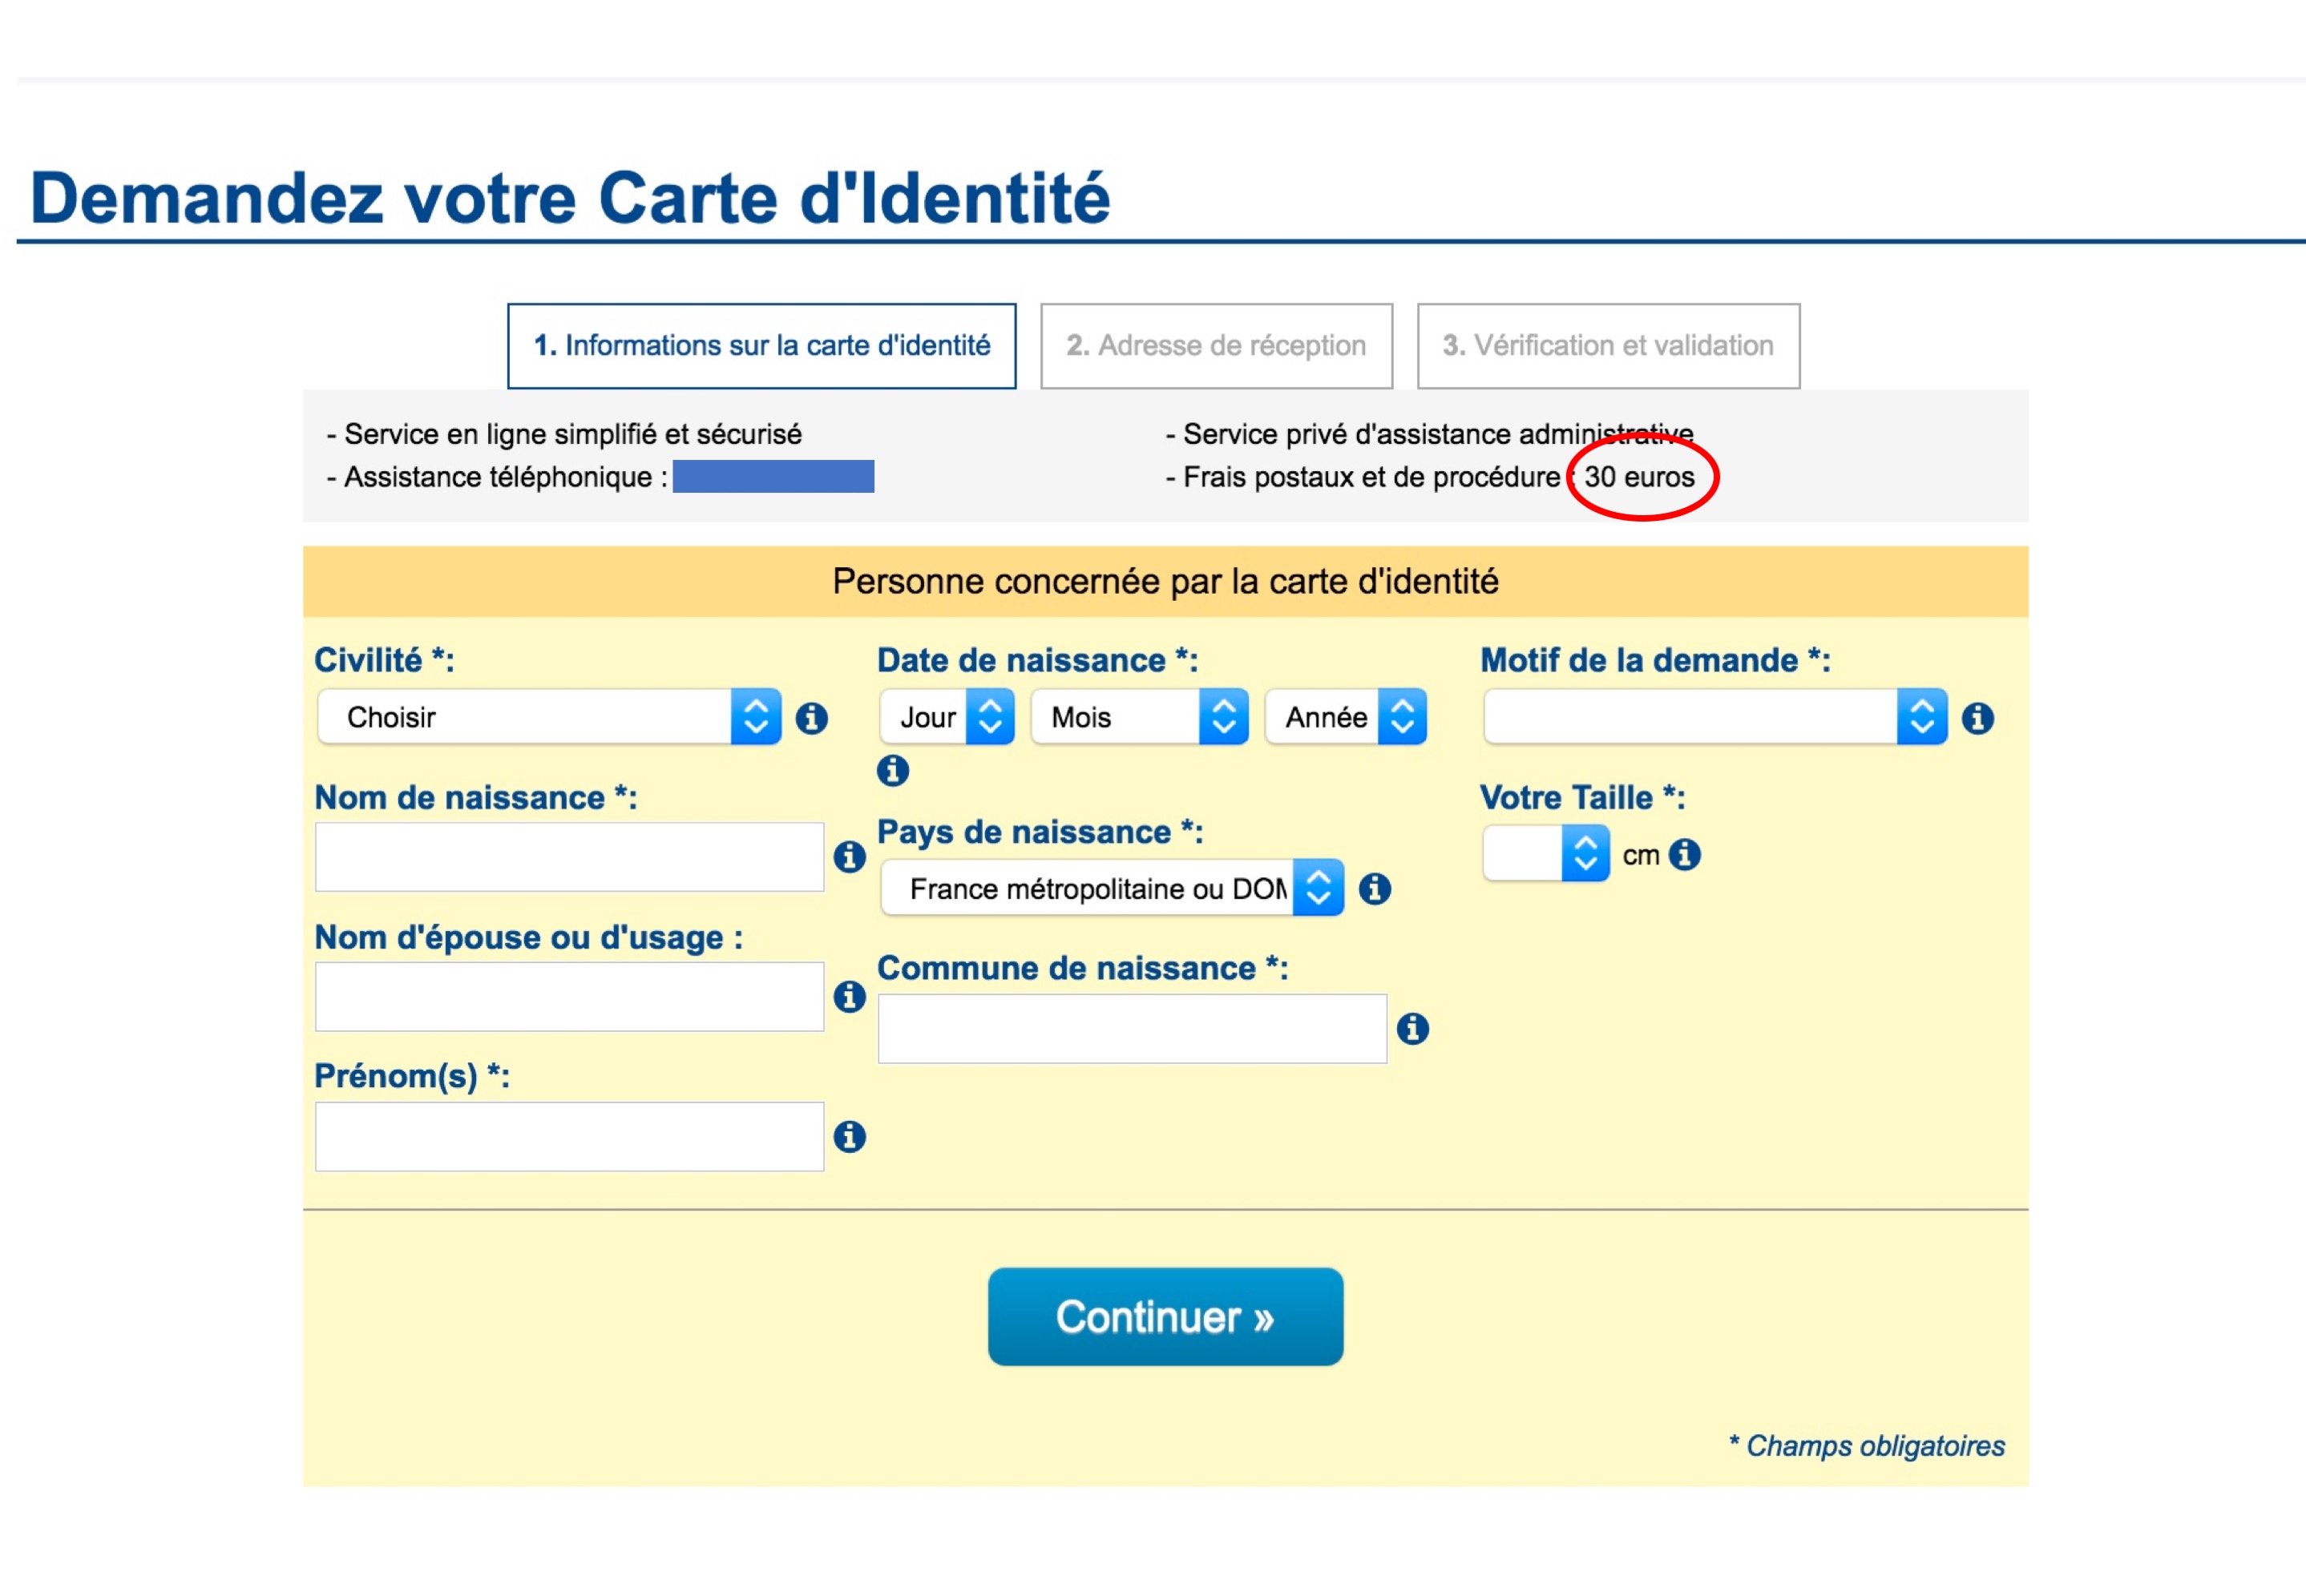Open info icon next to Civilité dropdown
2306x1596 pixels.
pos(811,717)
